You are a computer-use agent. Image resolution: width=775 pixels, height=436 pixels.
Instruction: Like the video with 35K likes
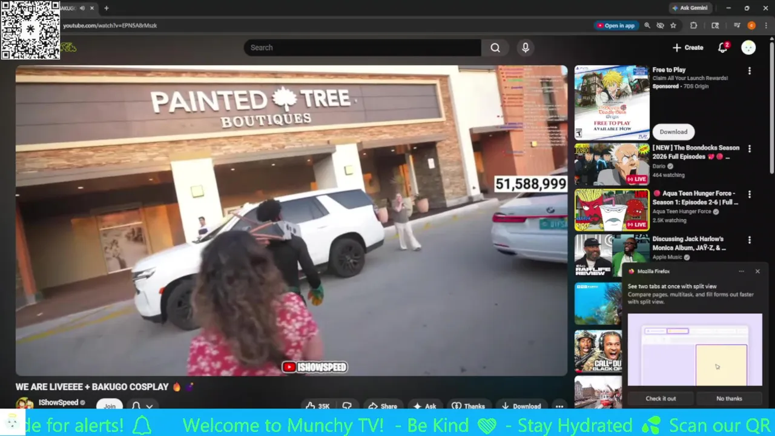click(x=318, y=406)
